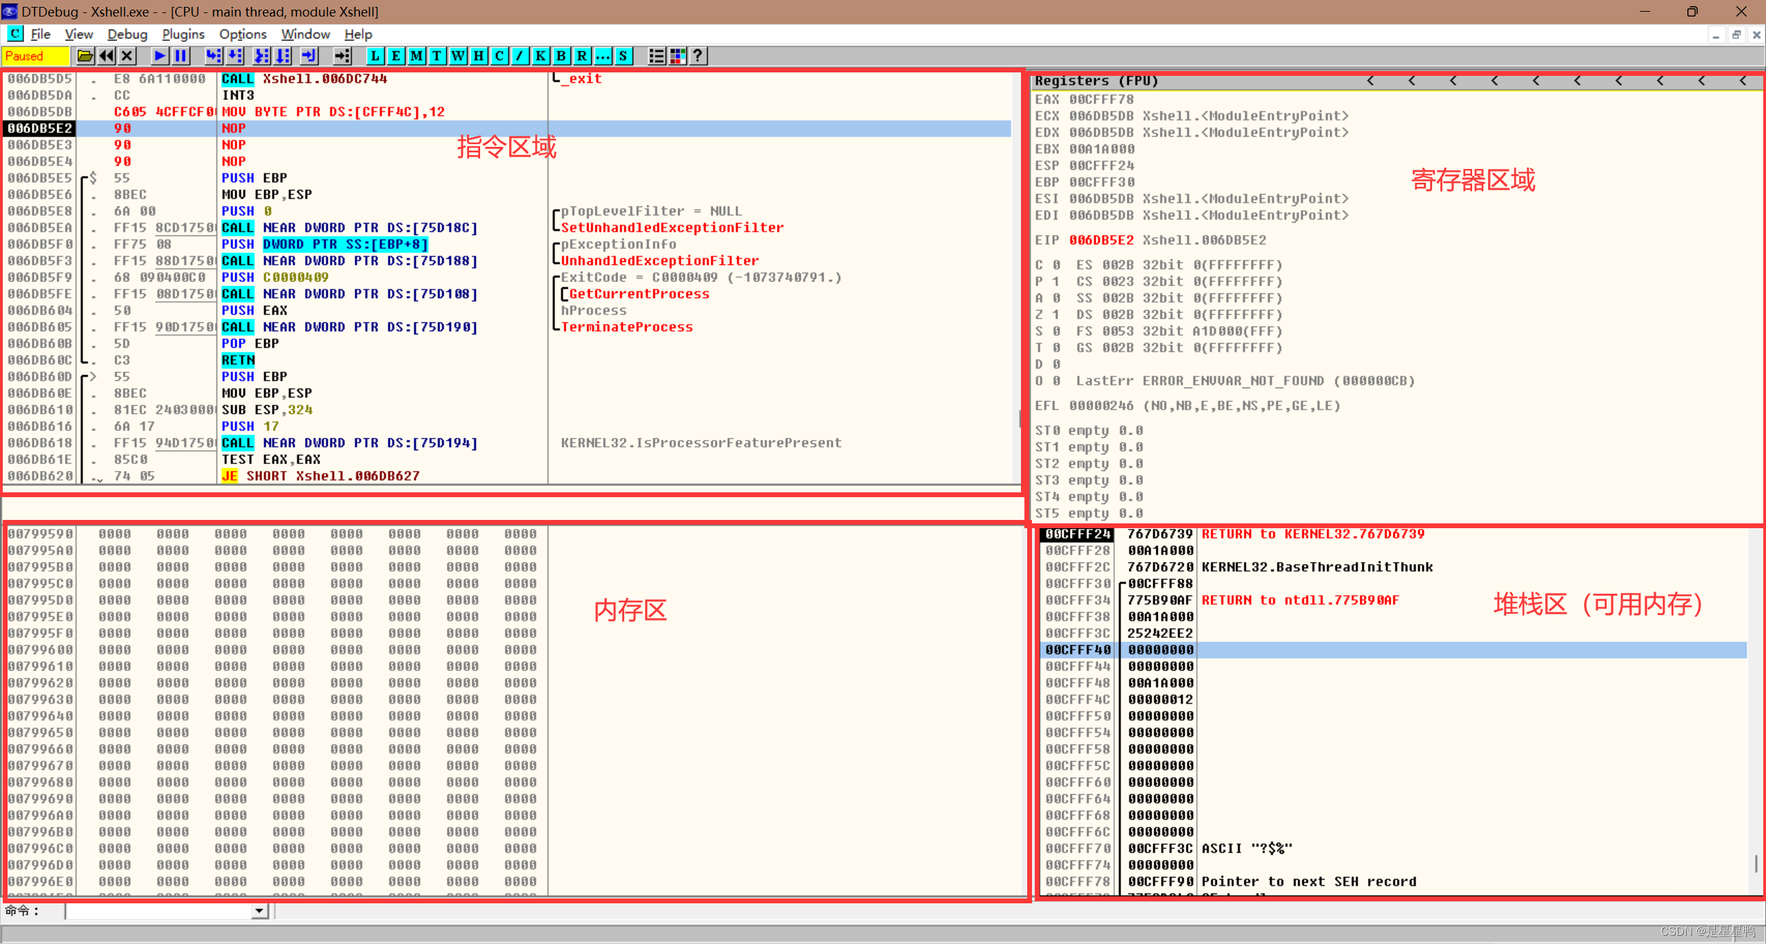
Task: Click the Paused status indicator
Action: (x=36, y=56)
